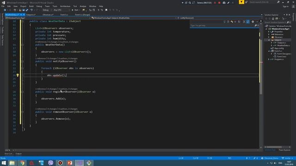Select App.config in Solution Explorer

coord(279,48)
